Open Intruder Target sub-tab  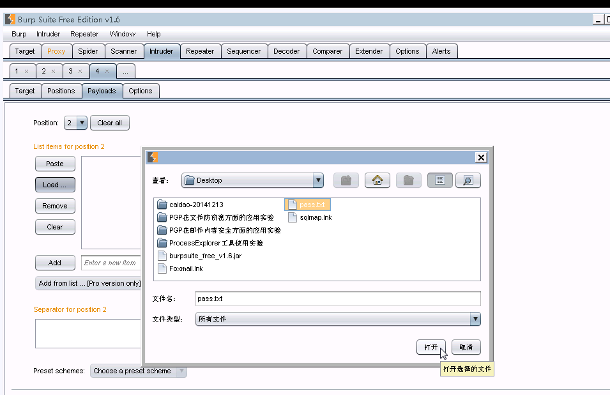point(25,91)
